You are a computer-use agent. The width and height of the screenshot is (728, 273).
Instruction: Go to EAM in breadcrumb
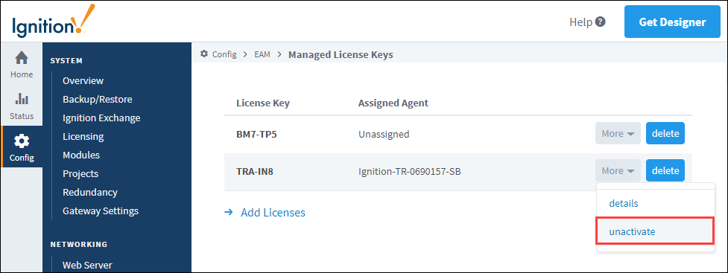[262, 55]
